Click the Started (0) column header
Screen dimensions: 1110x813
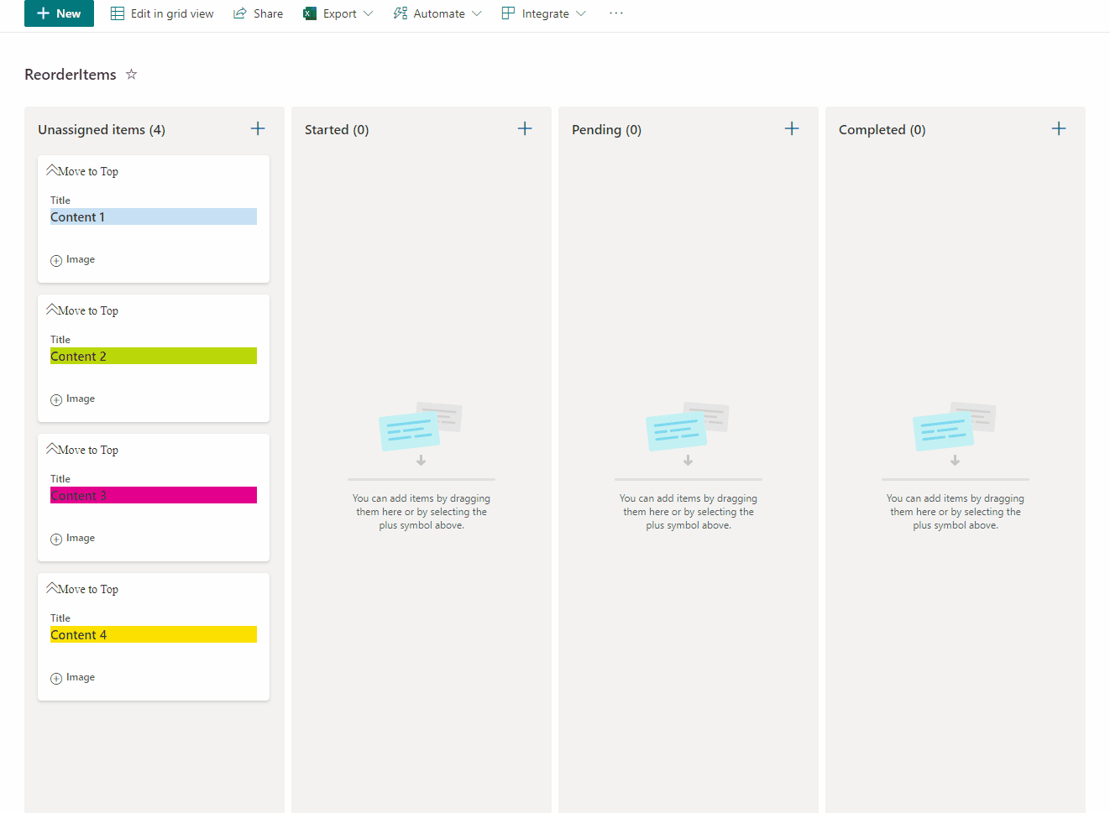337,129
